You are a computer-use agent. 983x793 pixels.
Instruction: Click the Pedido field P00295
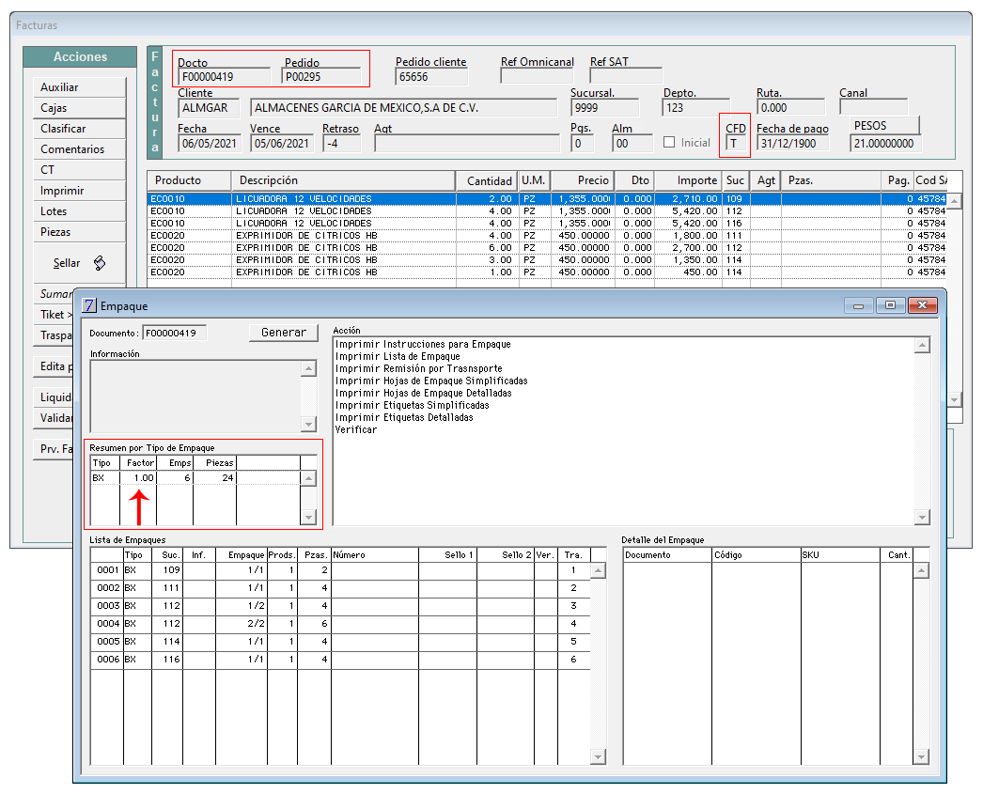click(x=321, y=76)
